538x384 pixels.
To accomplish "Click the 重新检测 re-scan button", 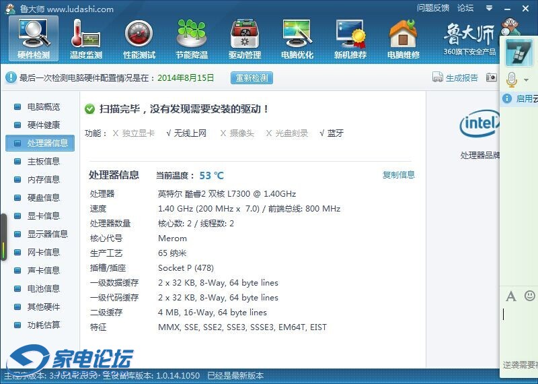I will tap(252, 77).
